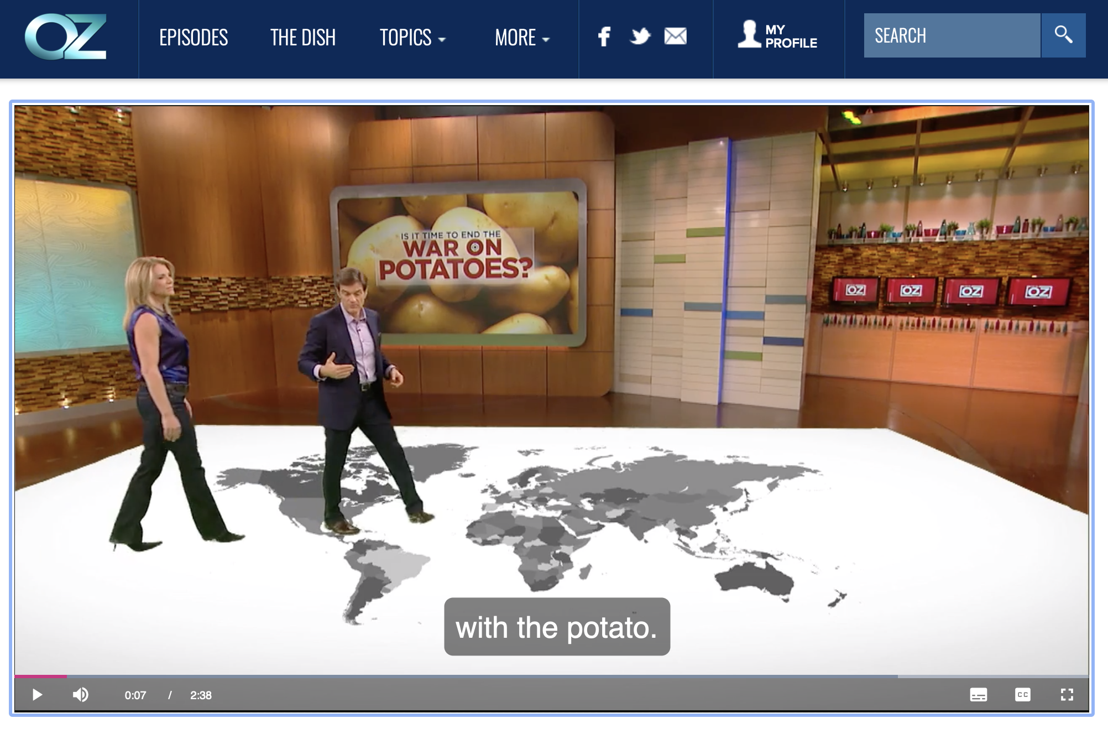1108x739 pixels.
Task: Play the video
Action: click(x=37, y=695)
